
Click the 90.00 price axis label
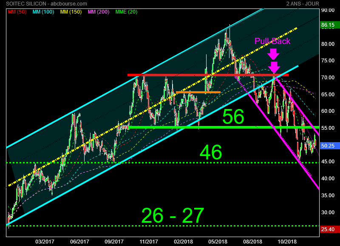[x=328, y=10]
